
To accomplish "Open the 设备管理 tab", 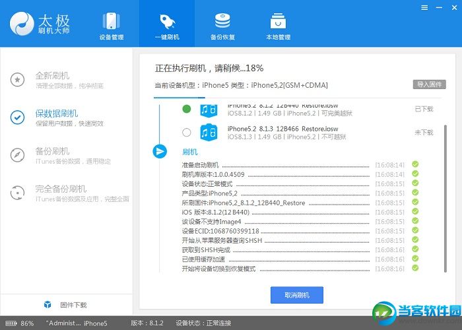I will coord(112,26).
